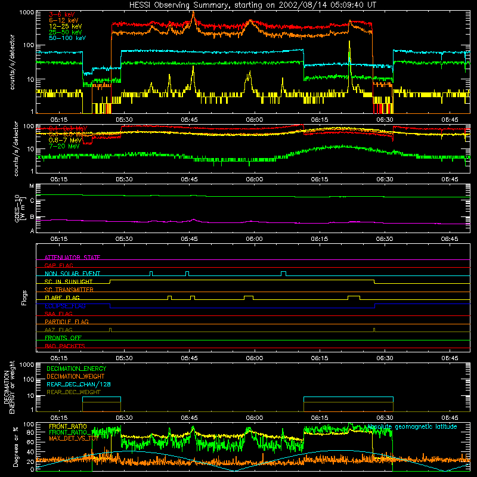This screenshot has width=477, height=477.
Task: Click the NON_SOLAR_EVENT flag label
Action: pyautogui.click(x=72, y=274)
